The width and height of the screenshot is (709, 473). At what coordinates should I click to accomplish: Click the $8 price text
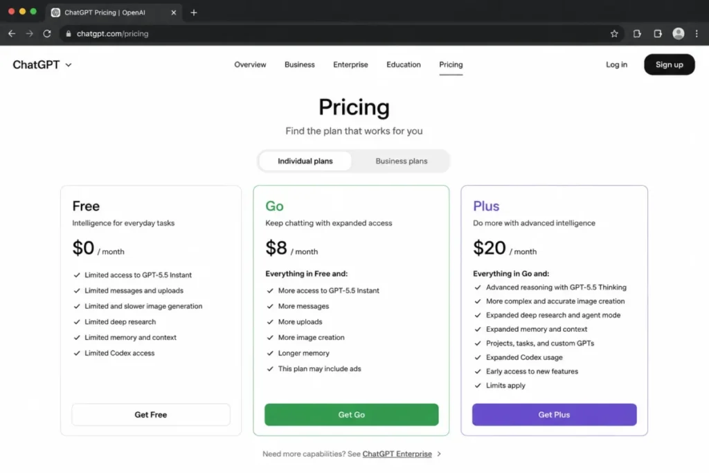tap(276, 248)
